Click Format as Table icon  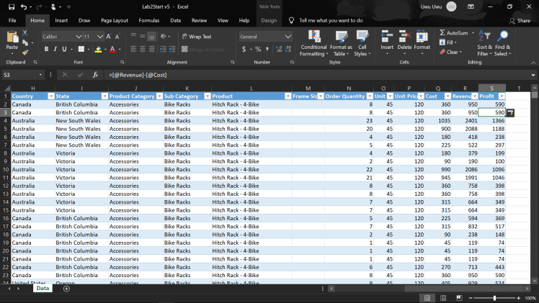(x=341, y=43)
